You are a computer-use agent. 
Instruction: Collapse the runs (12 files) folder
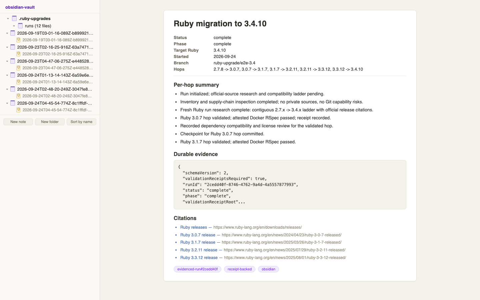(14, 26)
